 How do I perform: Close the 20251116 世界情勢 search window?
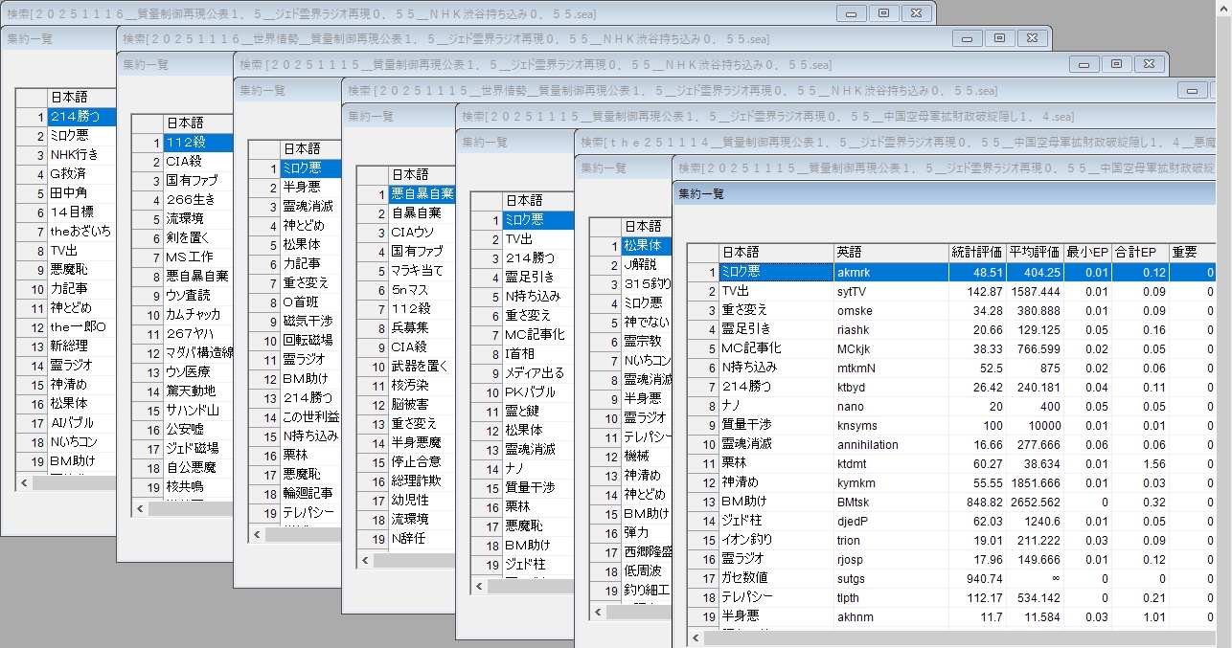(x=1032, y=38)
